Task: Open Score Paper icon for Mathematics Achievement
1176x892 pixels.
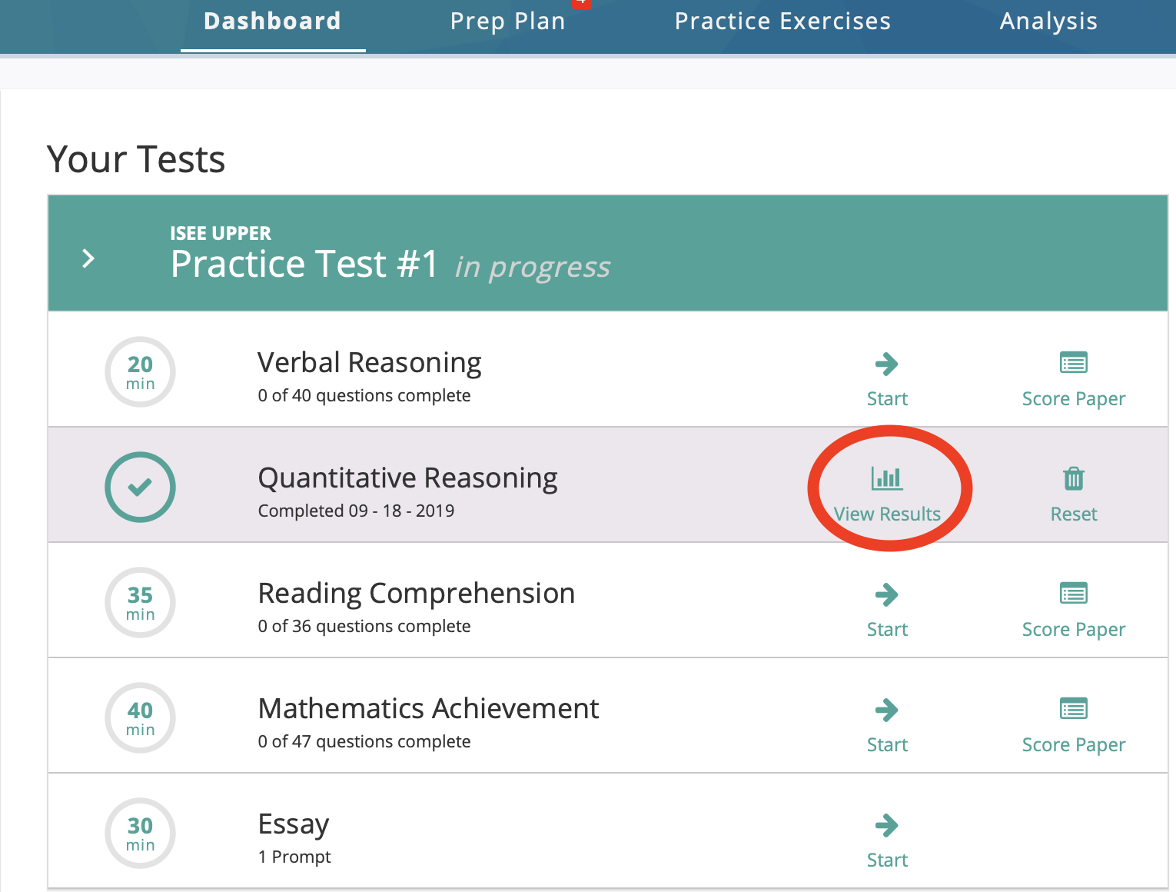Action: point(1073,708)
